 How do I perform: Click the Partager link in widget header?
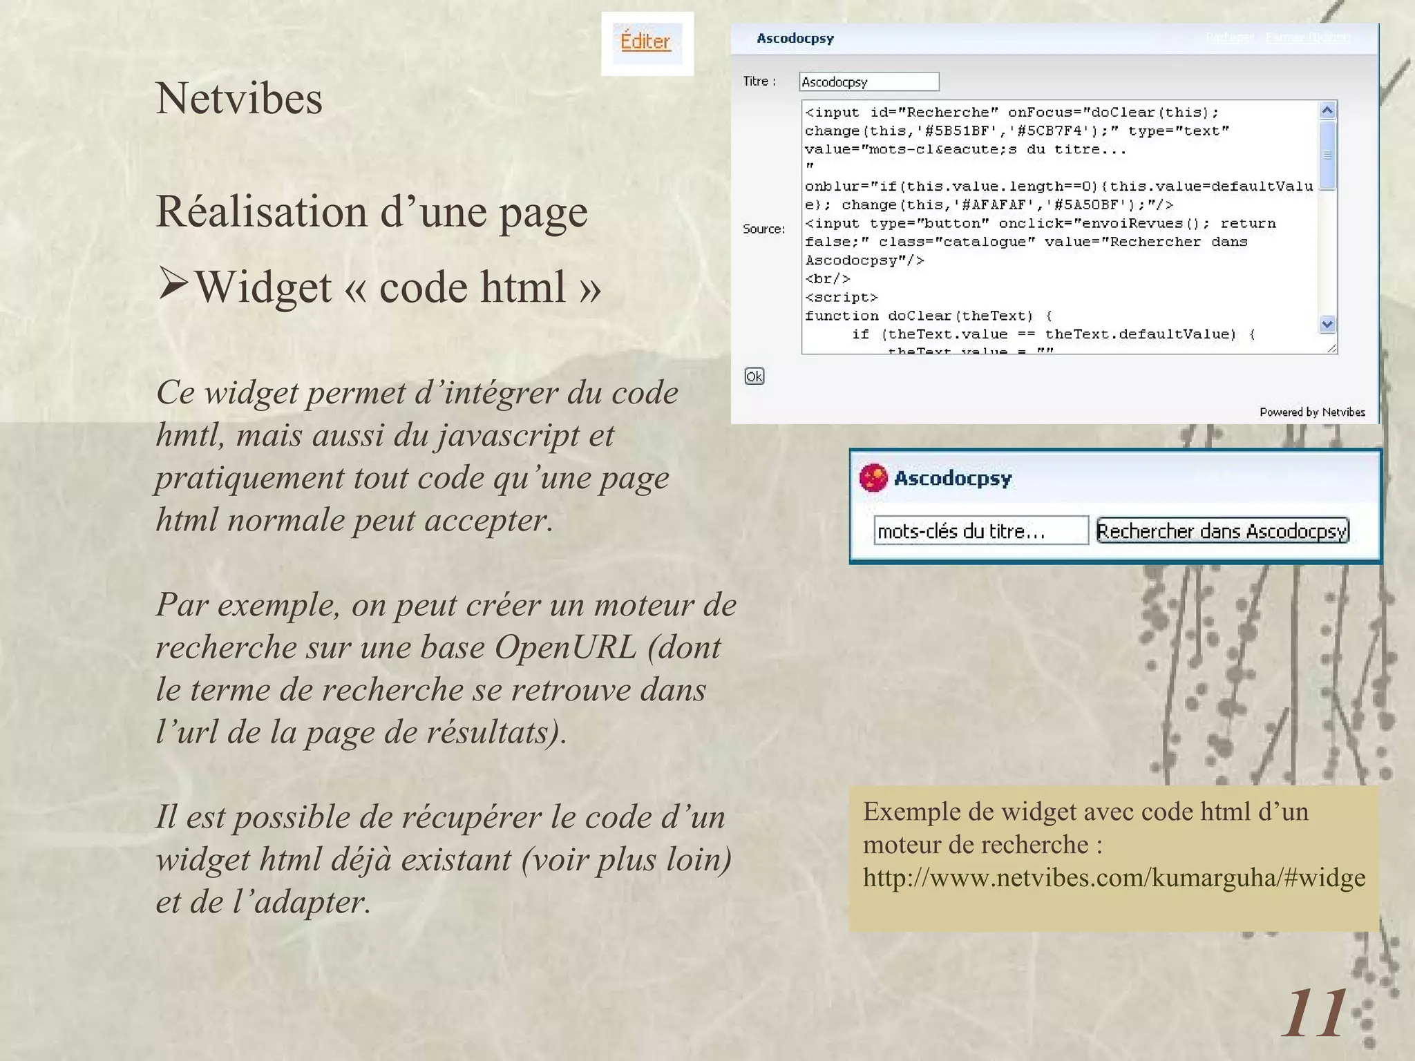pyautogui.click(x=1230, y=37)
